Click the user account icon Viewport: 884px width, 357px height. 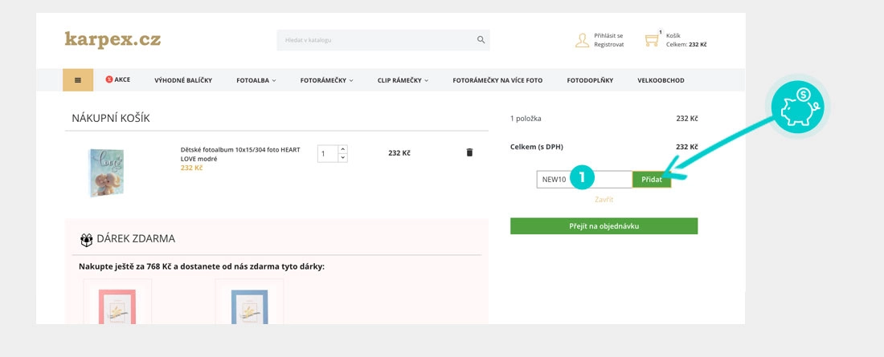point(582,40)
